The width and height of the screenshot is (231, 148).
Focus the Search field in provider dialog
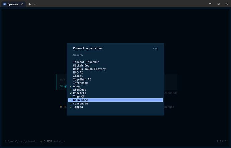click(x=115, y=55)
